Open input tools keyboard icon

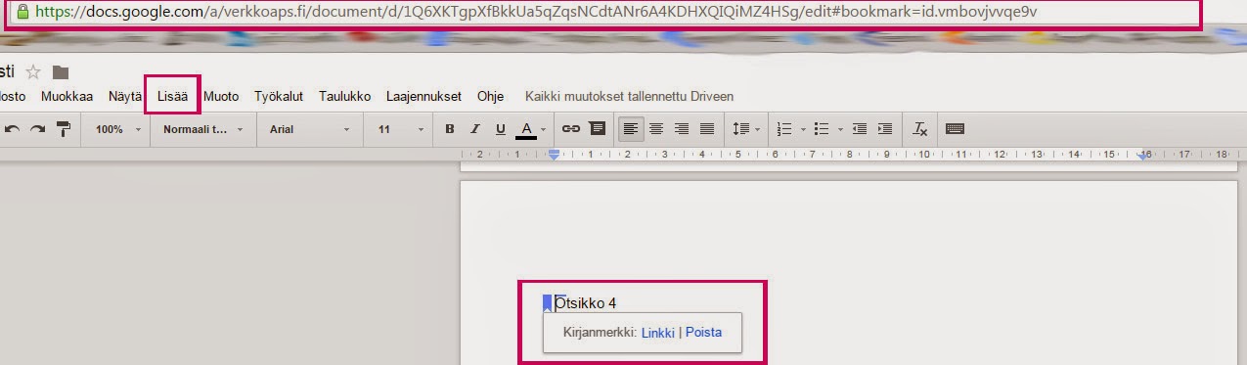pyautogui.click(x=956, y=129)
